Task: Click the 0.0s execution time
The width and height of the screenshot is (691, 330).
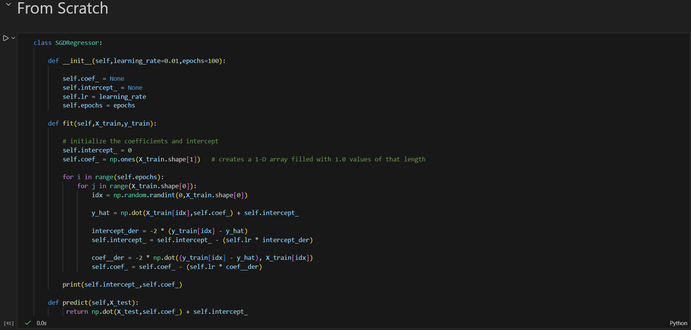Action: click(41, 323)
